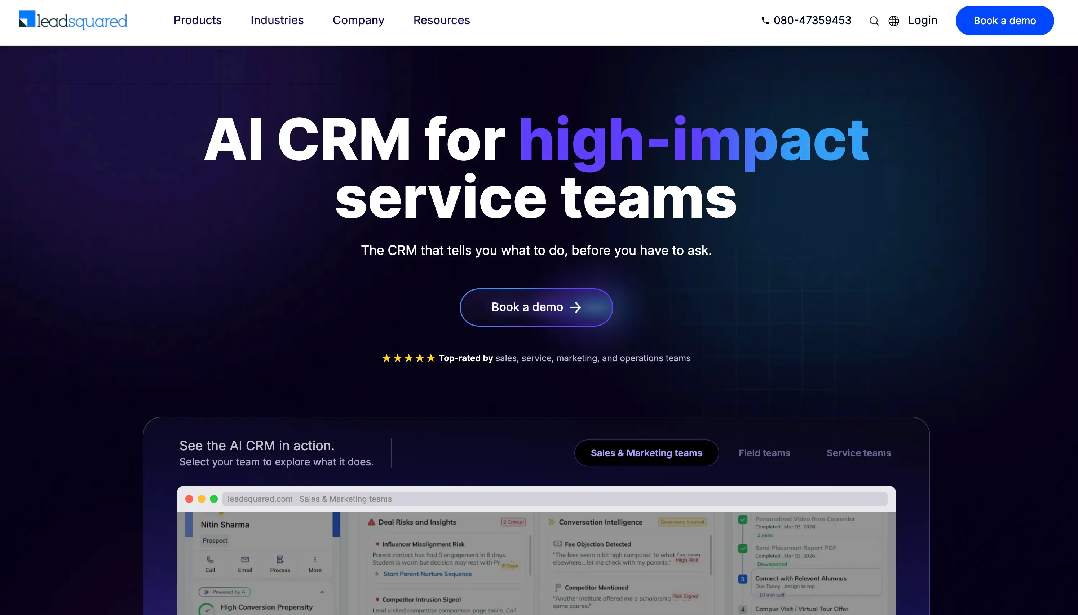The width and height of the screenshot is (1078, 615).
Task: Toggle the Personalized Video from Counselor checkbox
Action: click(x=743, y=519)
